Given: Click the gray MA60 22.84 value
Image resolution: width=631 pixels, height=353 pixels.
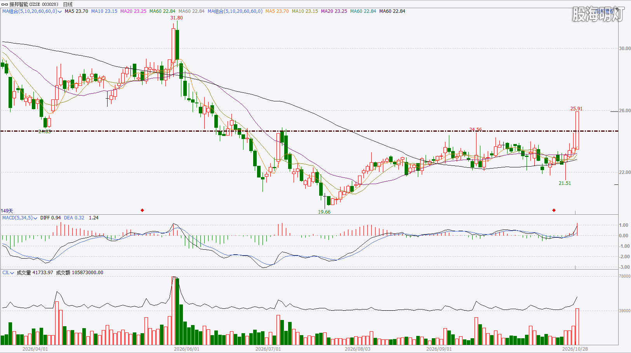Looking at the screenshot, I should (x=191, y=11).
